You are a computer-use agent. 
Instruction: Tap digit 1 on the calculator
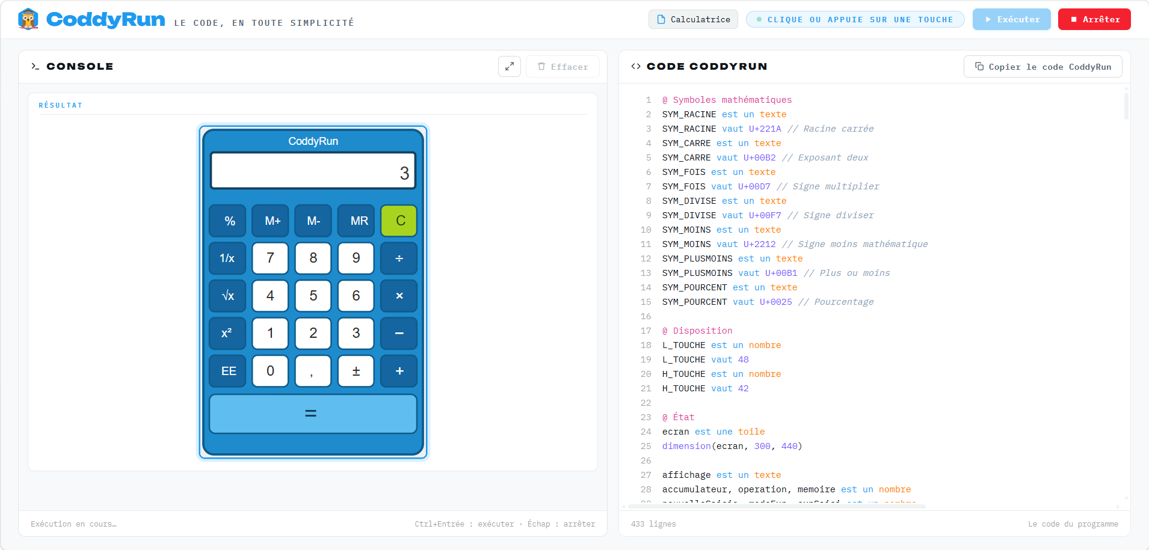[x=271, y=333]
